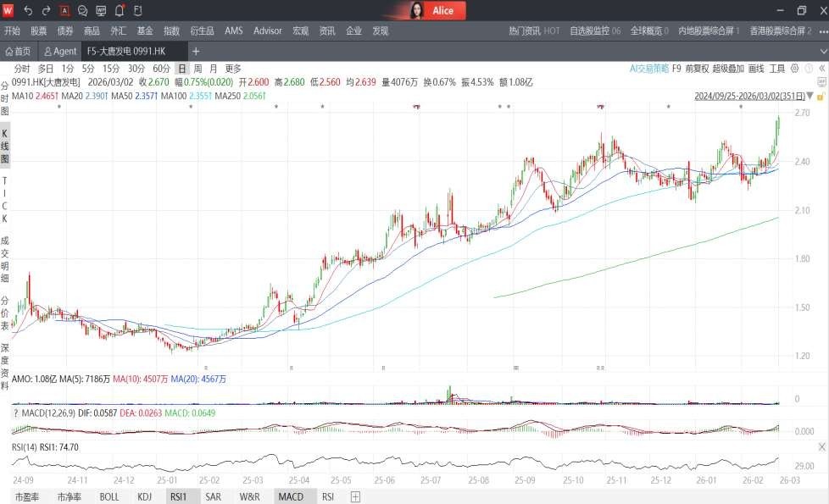Close the RSI indicator panel
This screenshot has width=829, height=504.
pyautogui.click(x=821, y=446)
